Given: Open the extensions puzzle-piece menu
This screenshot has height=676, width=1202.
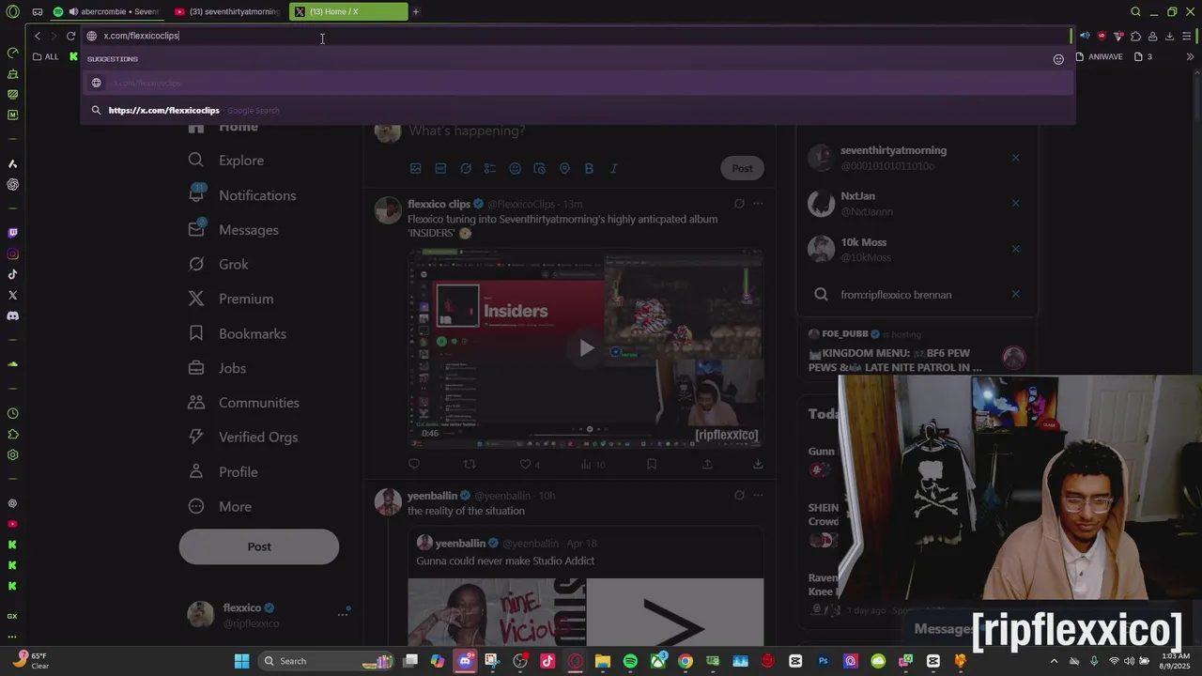Looking at the screenshot, I should pos(1135,36).
